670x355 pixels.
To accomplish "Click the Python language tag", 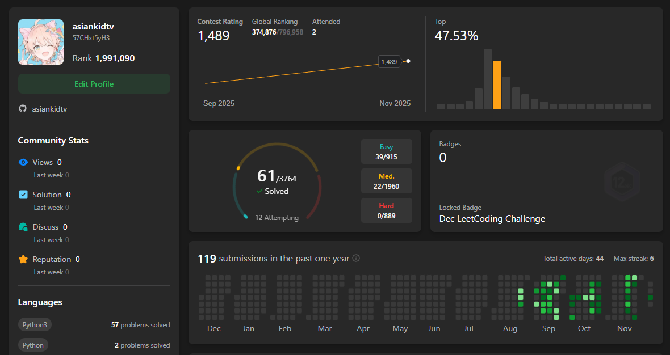I will pyautogui.click(x=33, y=345).
